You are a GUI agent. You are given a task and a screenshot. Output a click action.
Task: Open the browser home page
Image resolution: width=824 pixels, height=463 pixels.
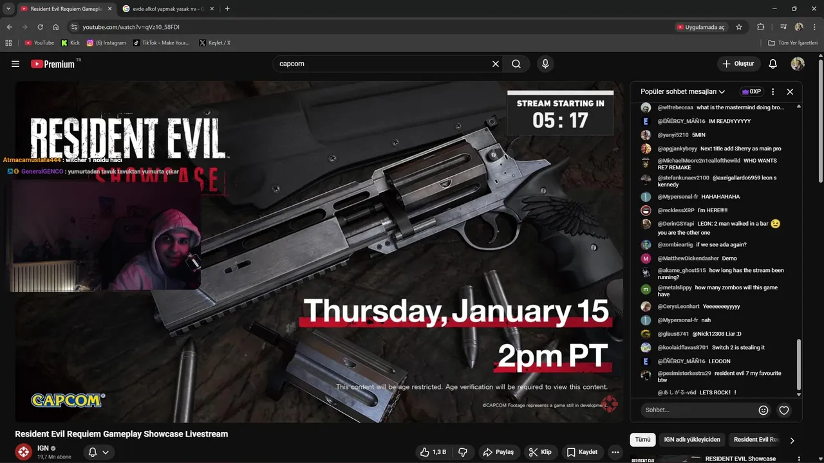click(55, 27)
